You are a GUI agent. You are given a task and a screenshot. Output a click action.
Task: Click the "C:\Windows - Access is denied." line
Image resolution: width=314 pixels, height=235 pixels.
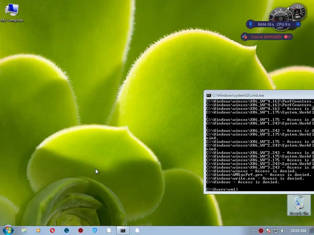tap(243, 182)
